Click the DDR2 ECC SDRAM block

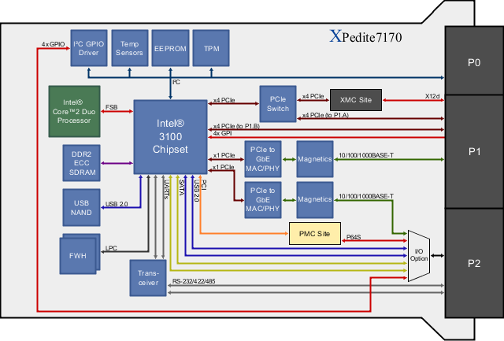(82, 163)
